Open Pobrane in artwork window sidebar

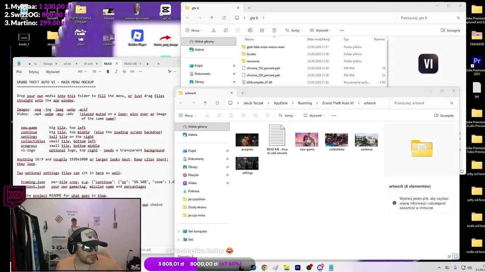click(194, 191)
